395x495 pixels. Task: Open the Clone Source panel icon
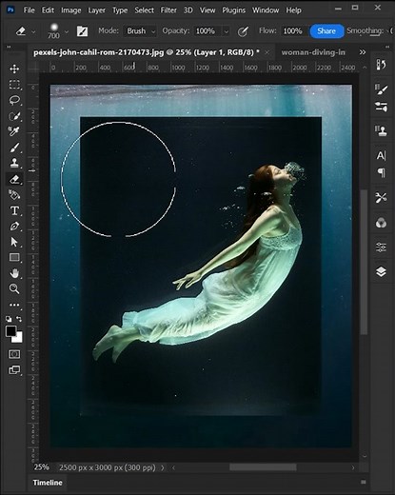pyautogui.click(x=381, y=130)
